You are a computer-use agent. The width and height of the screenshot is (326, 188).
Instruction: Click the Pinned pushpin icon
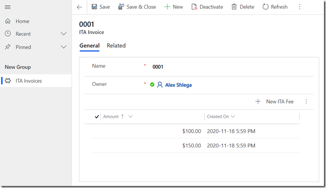(x=8, y=47)
